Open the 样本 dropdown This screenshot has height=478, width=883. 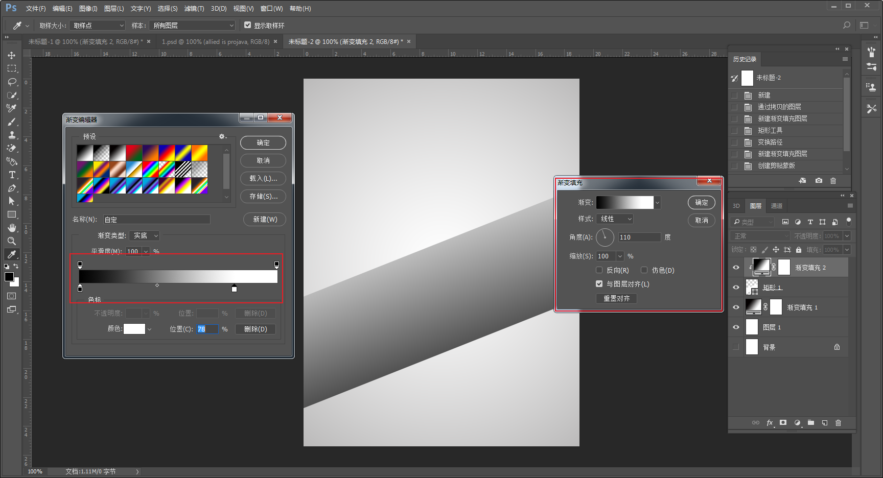pyautogui.click(x=192, y=25)
